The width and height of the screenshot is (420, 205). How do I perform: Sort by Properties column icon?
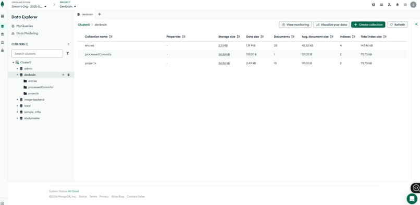[184, 37]
